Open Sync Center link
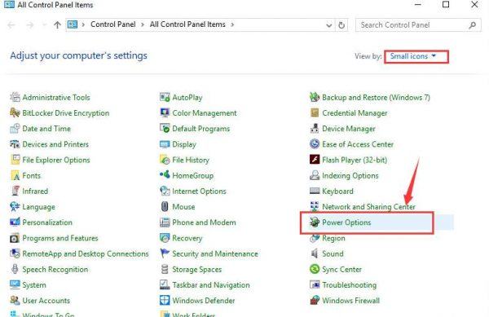The height and width of the screenshot is (317, 489). pos(341,269)
